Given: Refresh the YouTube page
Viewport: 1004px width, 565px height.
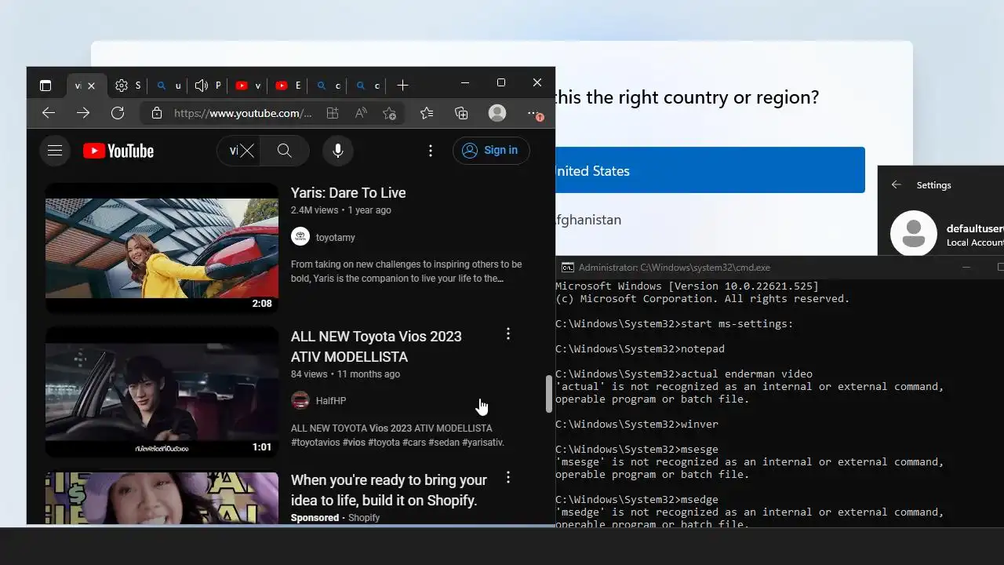Looking at the screenshot, I should 118,113.
